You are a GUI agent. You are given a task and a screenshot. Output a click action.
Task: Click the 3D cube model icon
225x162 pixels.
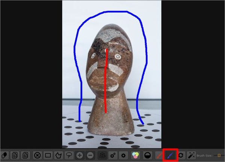click(x=102, y=155)
